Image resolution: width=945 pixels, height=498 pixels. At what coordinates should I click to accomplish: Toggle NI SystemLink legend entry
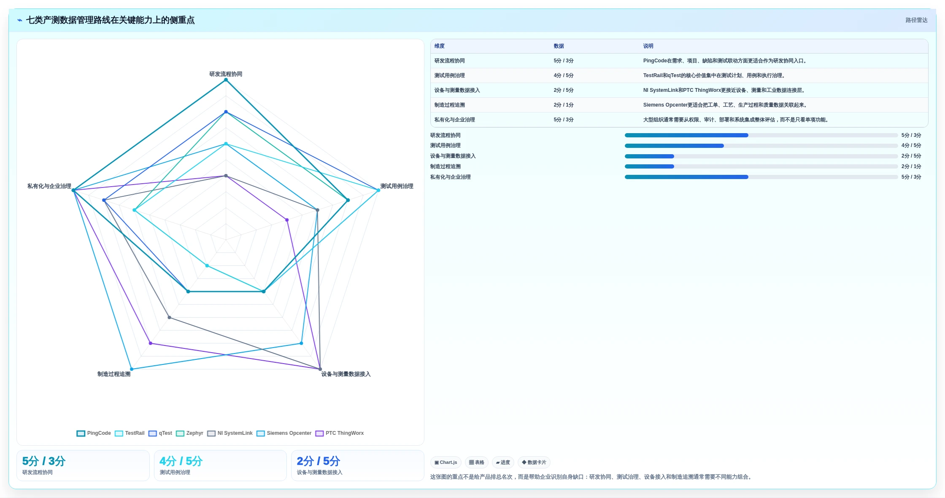[230, 433]
